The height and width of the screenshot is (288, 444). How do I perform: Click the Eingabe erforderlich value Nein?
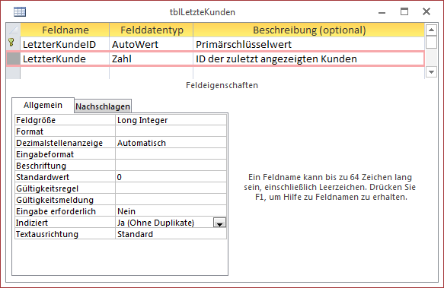tap(171, 211)
